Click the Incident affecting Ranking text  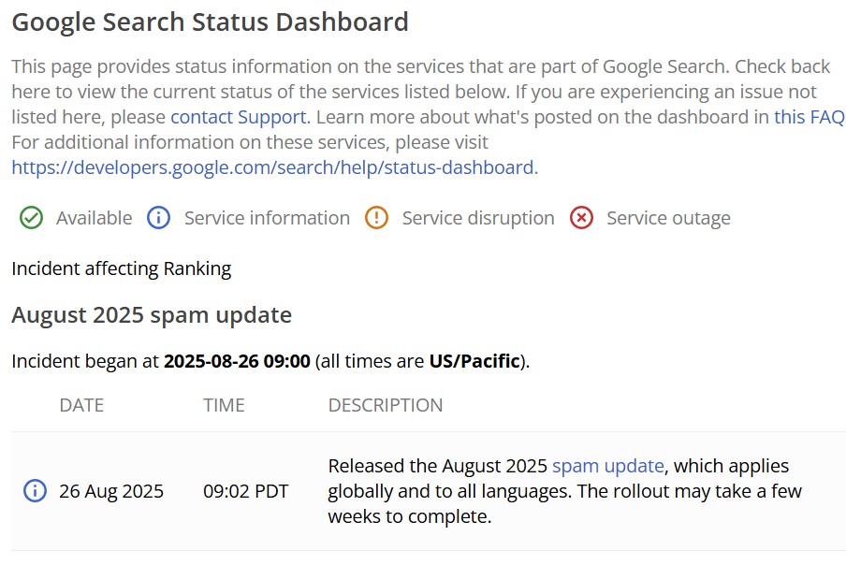(x=121, y=268)
